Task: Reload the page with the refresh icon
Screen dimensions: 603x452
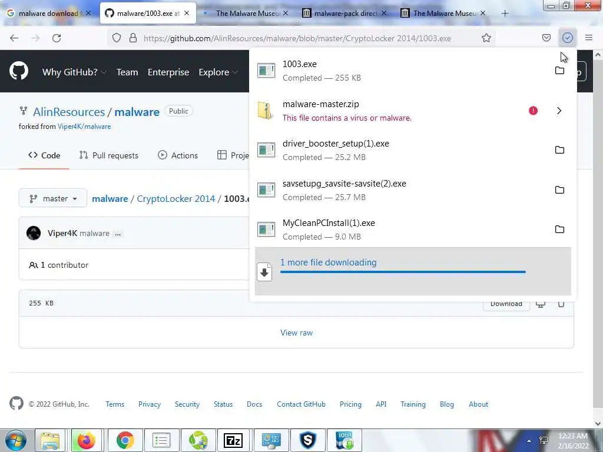Action: click(x=57, y=38)
